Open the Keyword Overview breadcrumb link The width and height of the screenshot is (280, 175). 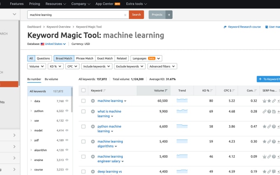point(58,27)
